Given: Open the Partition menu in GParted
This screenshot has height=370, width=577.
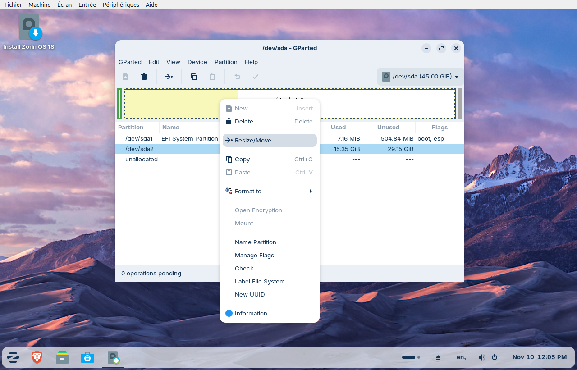Looking at the screenshot, I should (226, 62).
